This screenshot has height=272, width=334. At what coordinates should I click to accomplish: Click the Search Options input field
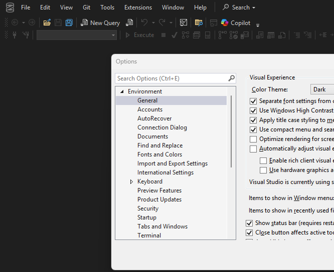point(171,78)
